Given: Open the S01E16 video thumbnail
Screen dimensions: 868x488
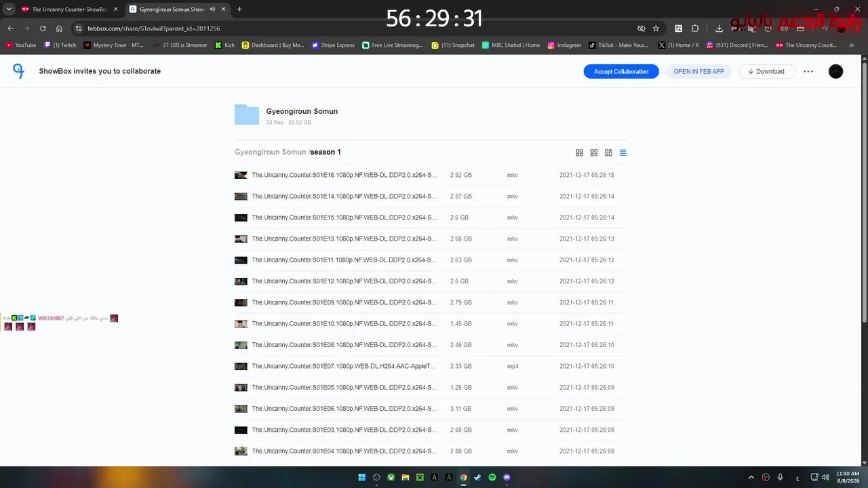Looking at the screenshot, I should point(241,175).
